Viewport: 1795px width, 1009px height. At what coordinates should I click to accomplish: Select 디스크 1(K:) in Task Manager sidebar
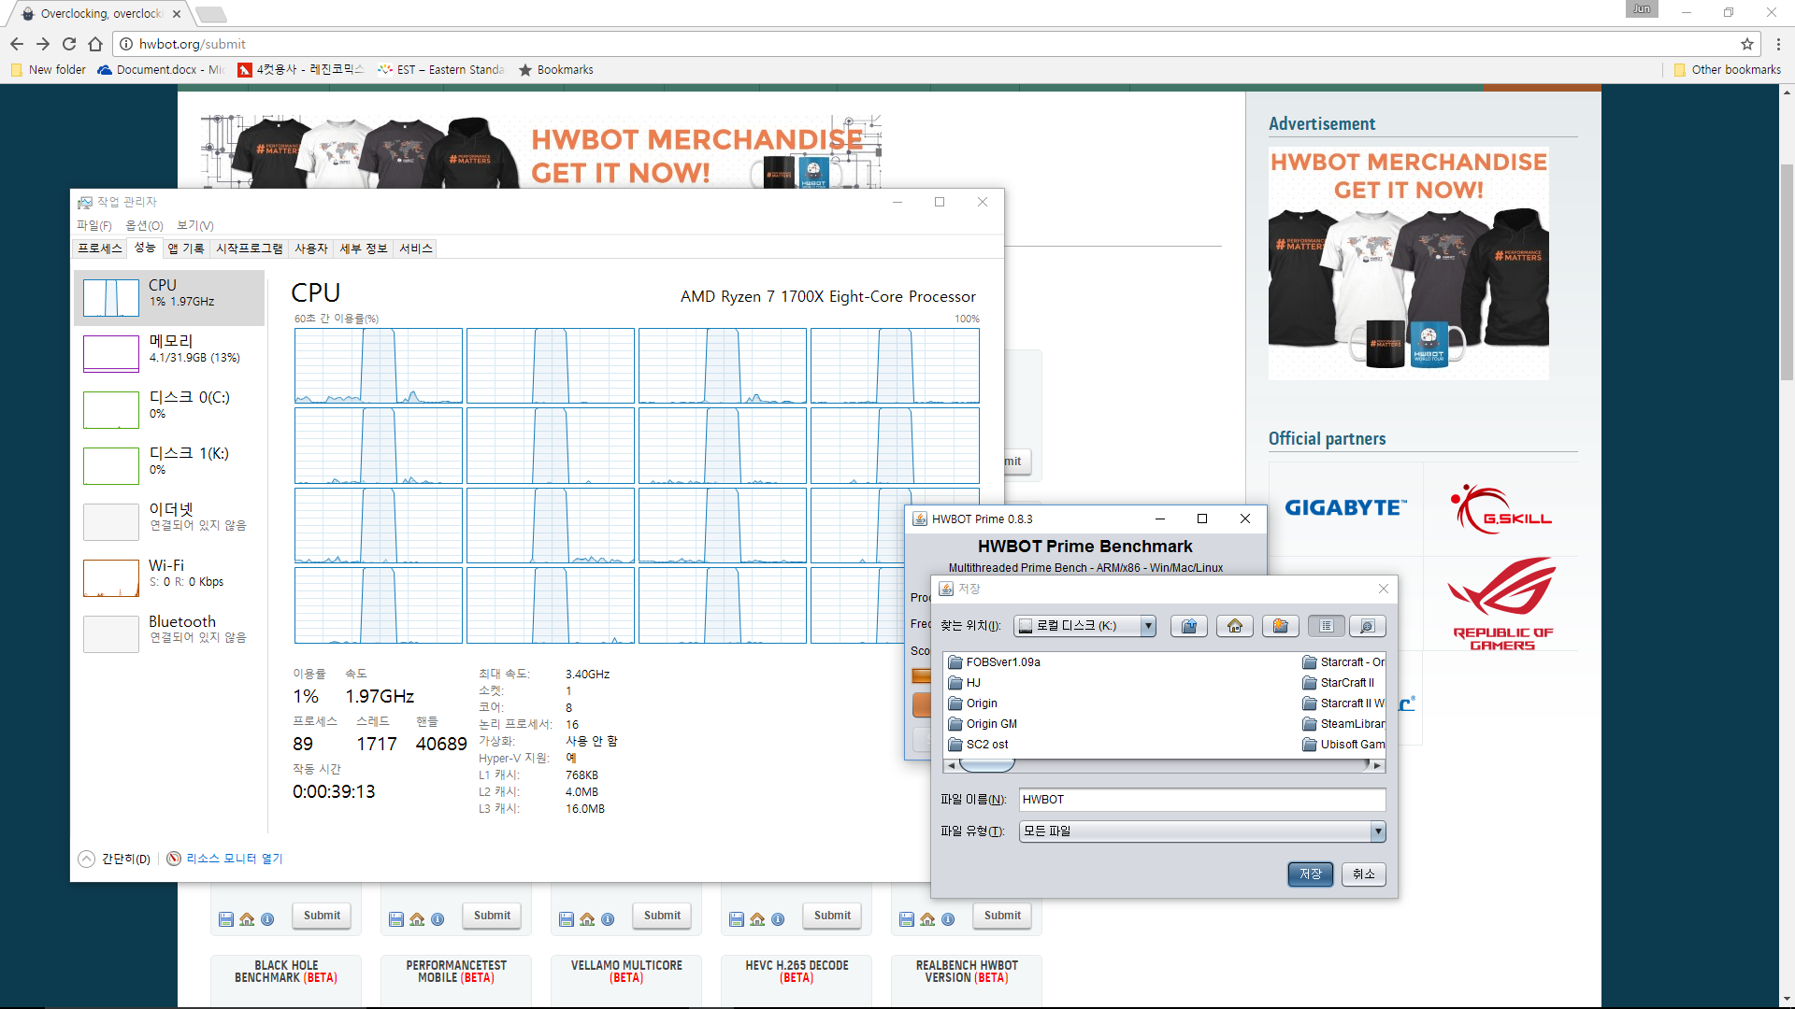coord(169,466)
